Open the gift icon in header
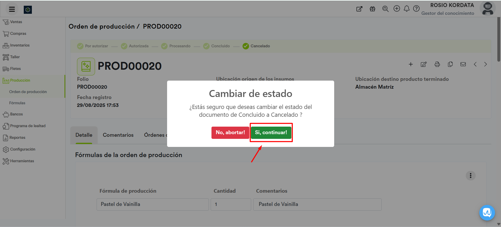 (373, 9)
